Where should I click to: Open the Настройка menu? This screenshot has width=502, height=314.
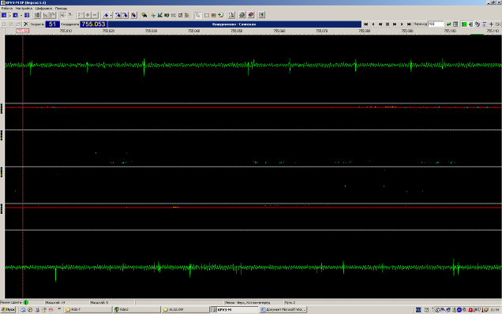click(24, 8)
